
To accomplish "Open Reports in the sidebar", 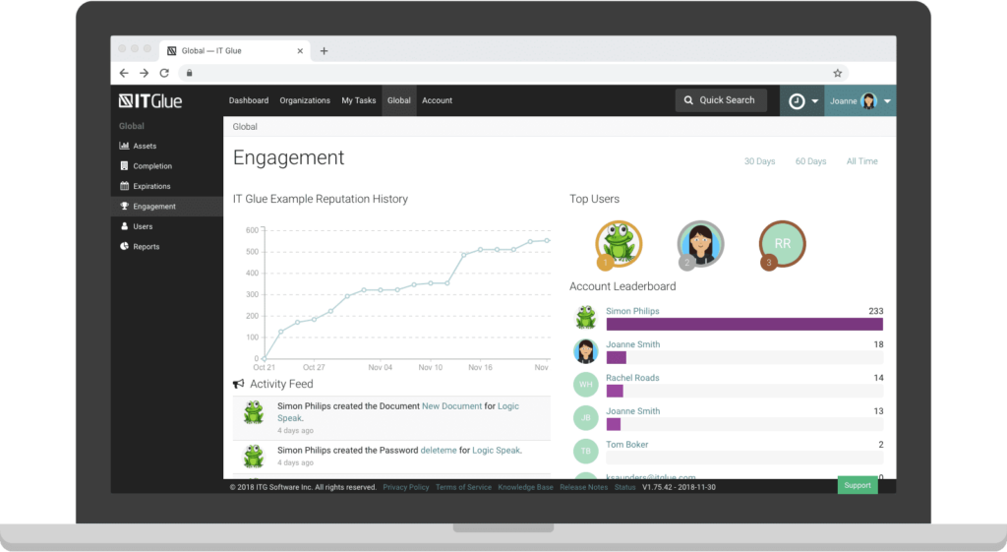I will (x=146, y=247).
